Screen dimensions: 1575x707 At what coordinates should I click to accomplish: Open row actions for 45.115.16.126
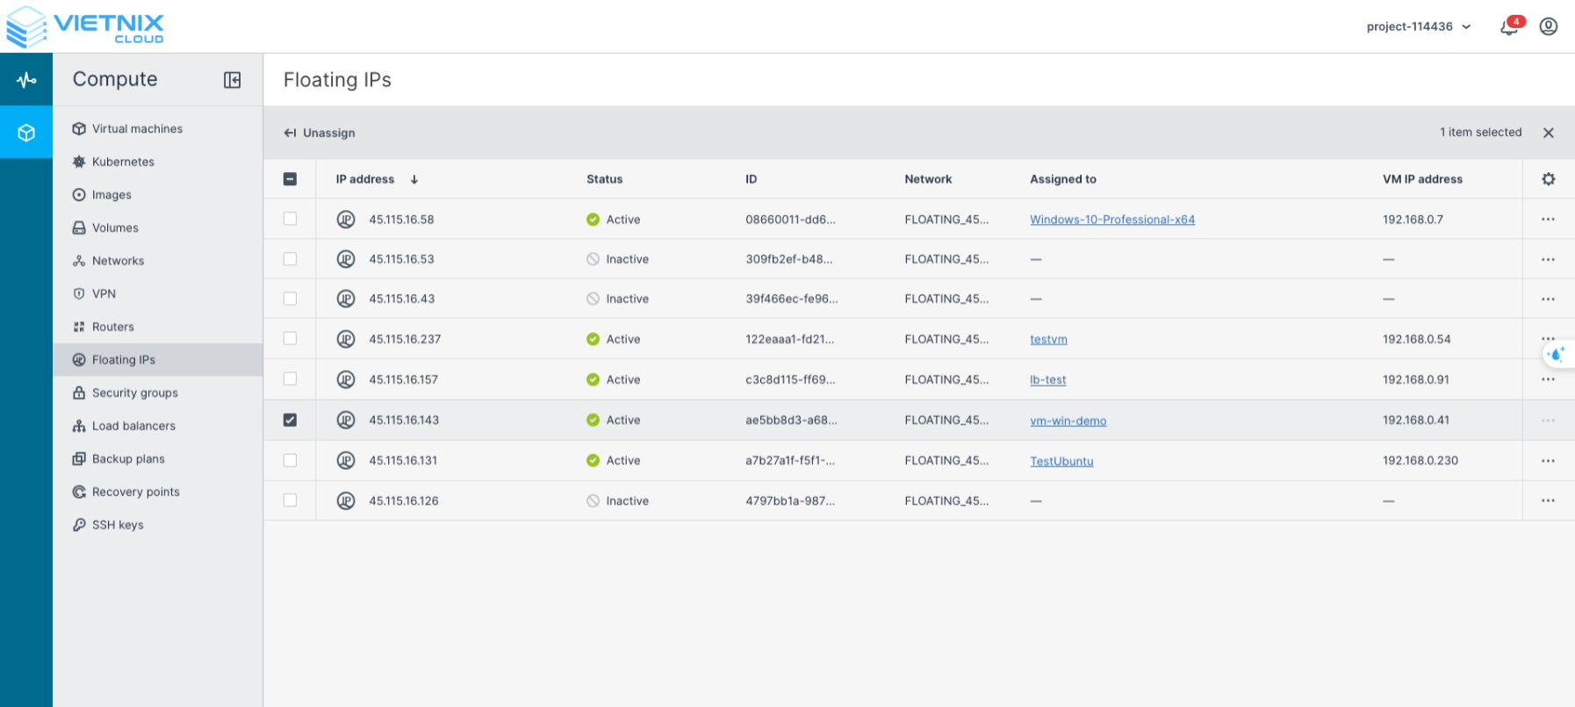(1547, 501)
